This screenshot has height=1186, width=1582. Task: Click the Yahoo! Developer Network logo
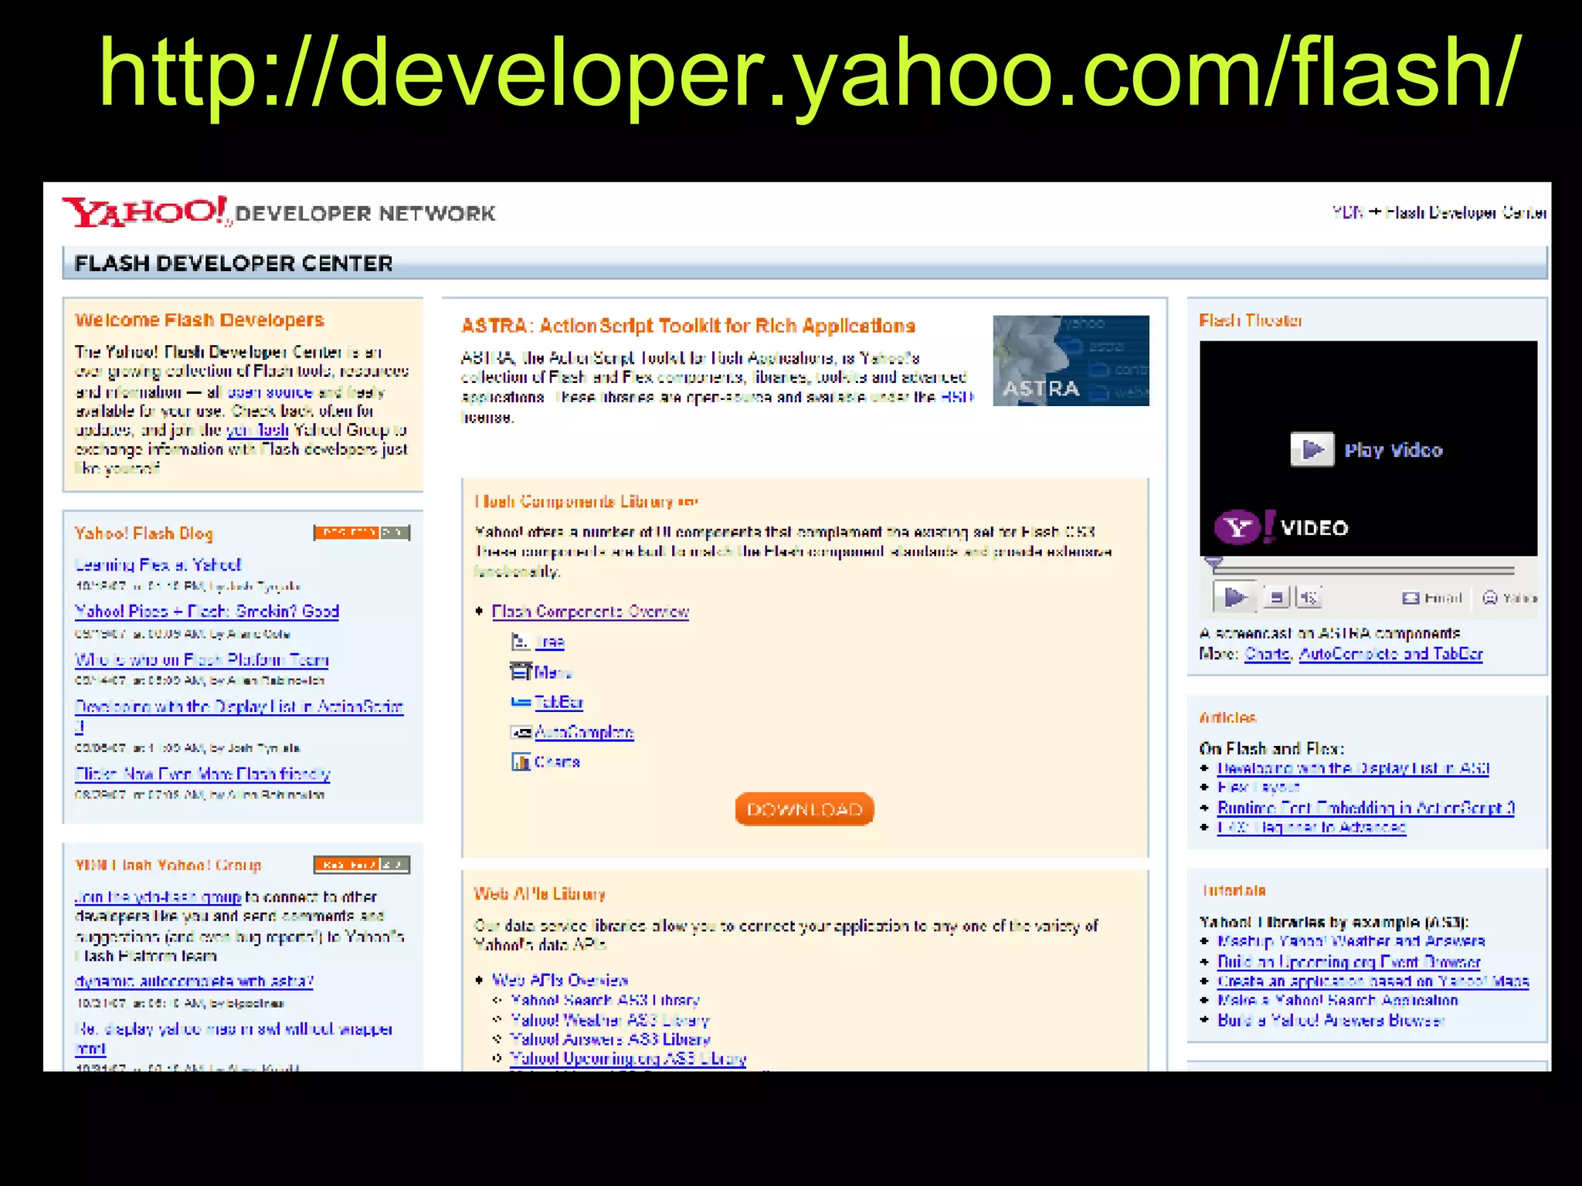278,211
